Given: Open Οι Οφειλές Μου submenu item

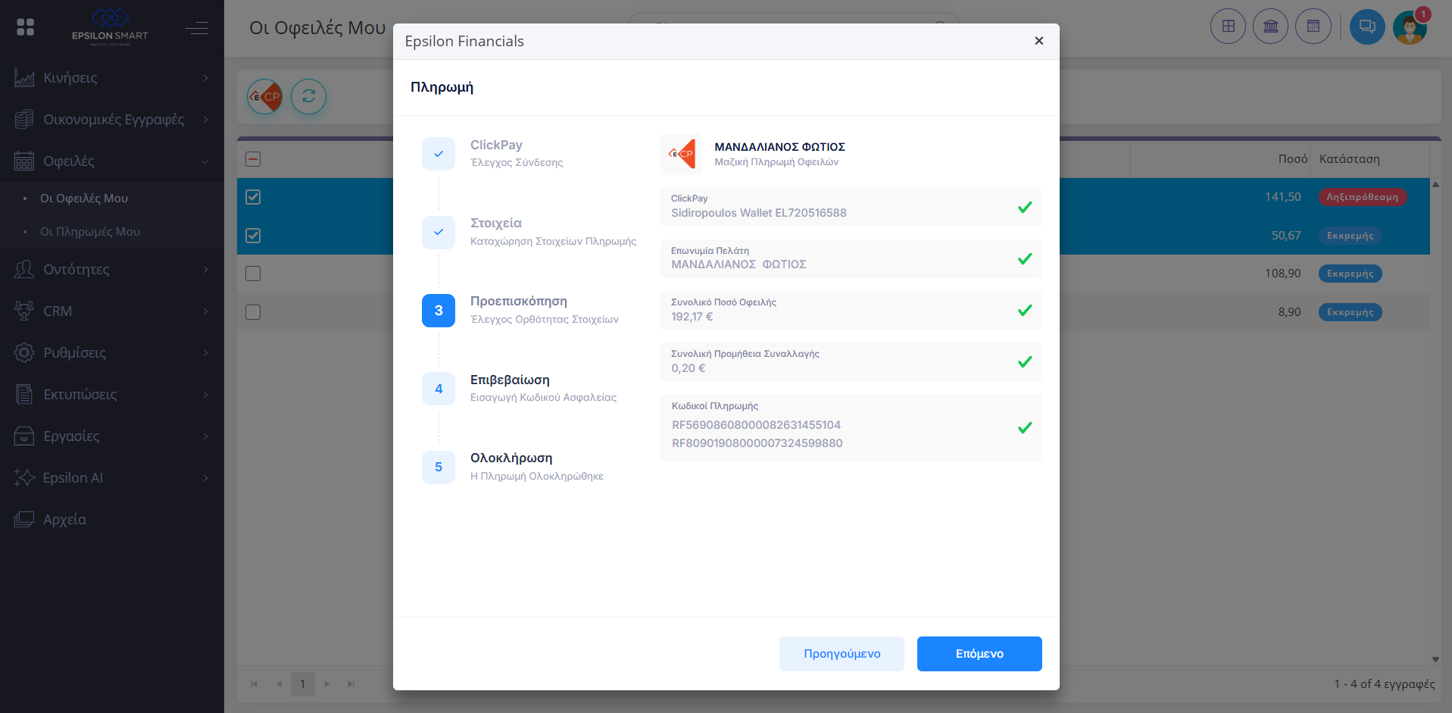Looking at the screenshot, I should click(x=84, y=199).
